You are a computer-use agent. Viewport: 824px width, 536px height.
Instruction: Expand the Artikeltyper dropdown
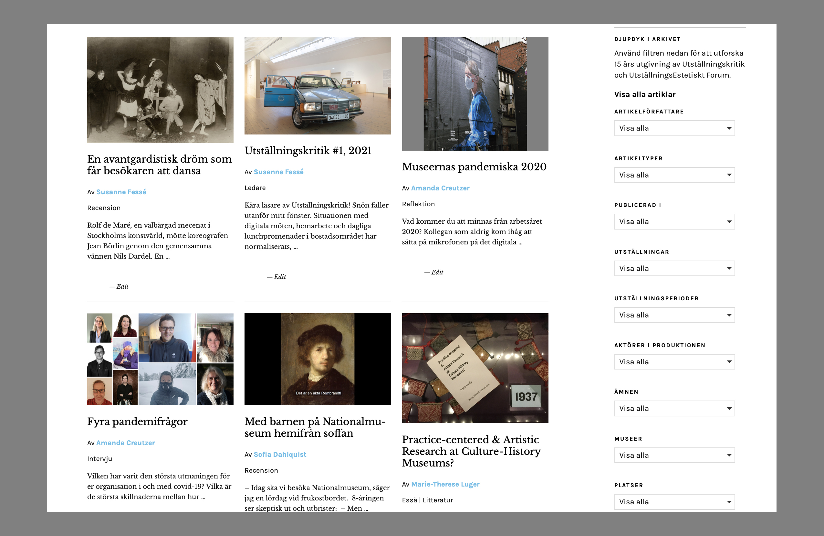point(674,175)
